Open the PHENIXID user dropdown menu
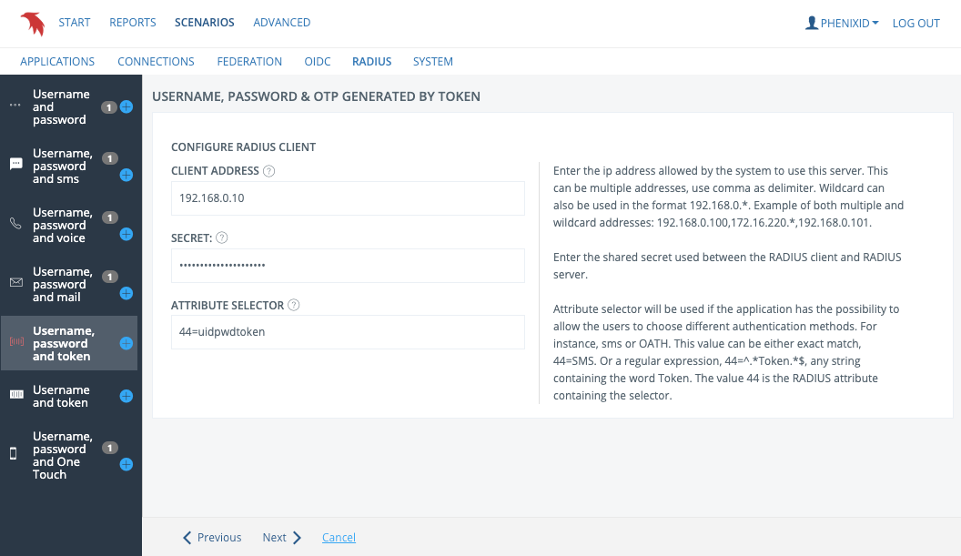961x556 pixels. [x=842, y=24]
